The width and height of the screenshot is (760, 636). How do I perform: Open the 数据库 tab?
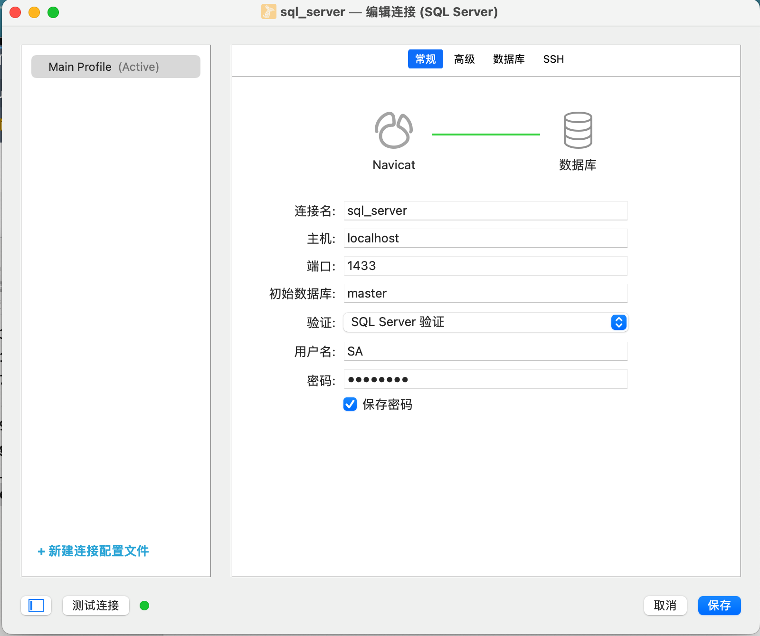tap(509, 59)
